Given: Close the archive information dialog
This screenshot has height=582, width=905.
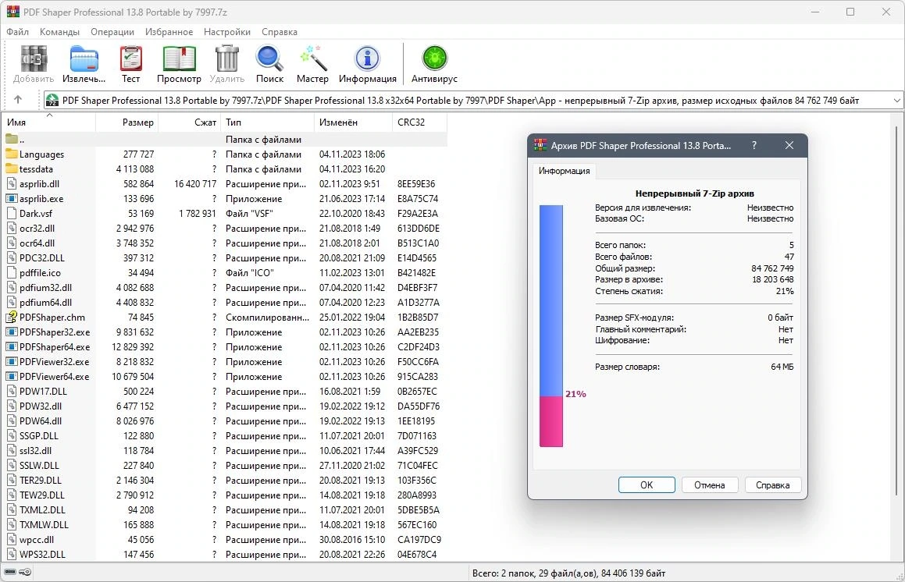Looking at the screenshot, I should [789, 145].
